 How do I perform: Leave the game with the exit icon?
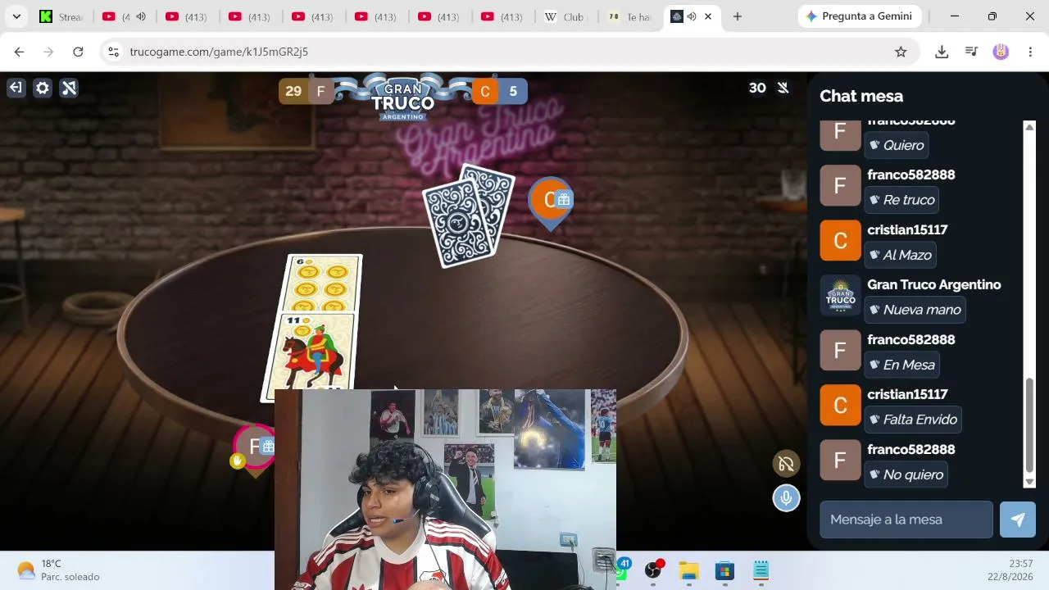[16, 88]
